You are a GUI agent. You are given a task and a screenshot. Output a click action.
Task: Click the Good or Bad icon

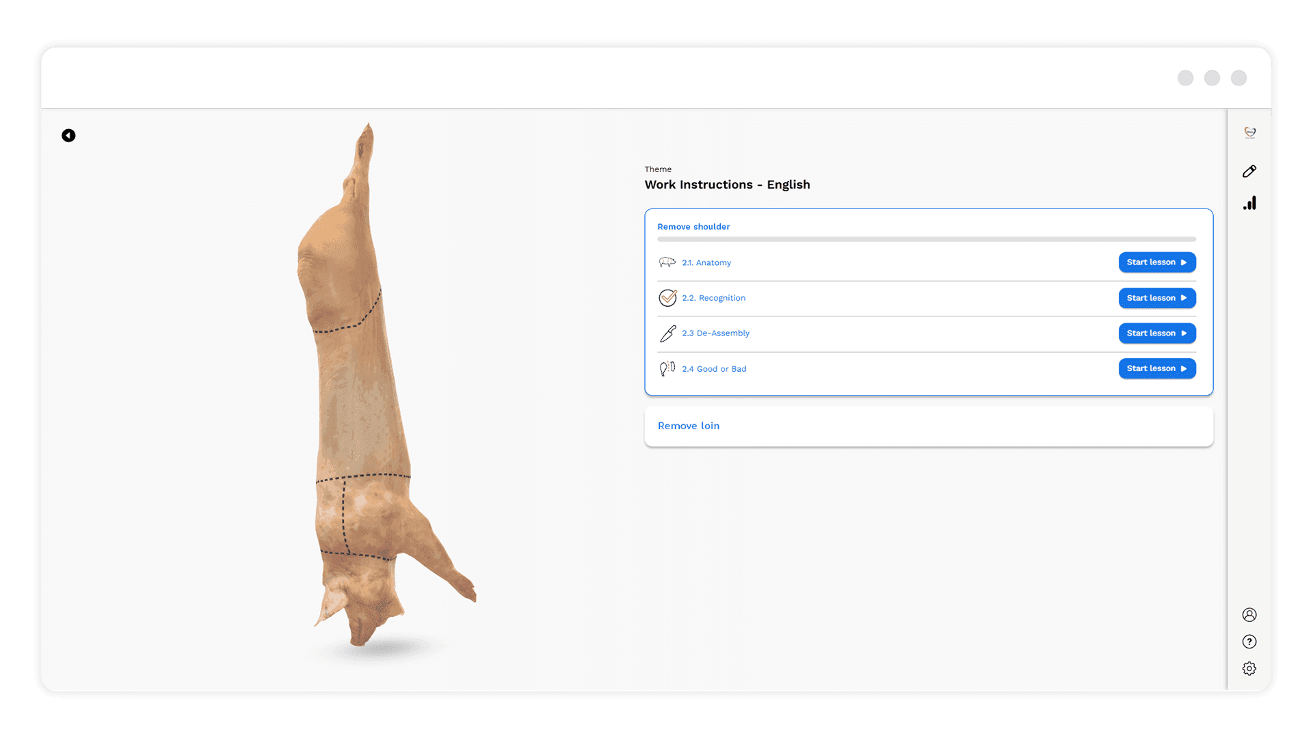pyautogui.click(x=667, y=369)
